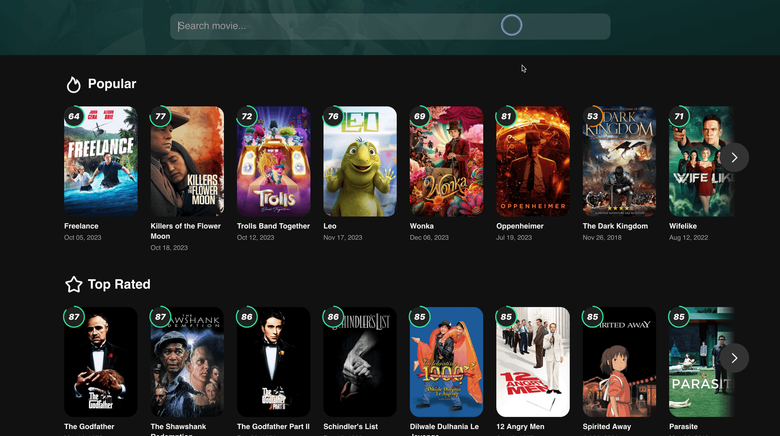
Task: Select the Leo movie poster
Action: click(x=359, y=161)
